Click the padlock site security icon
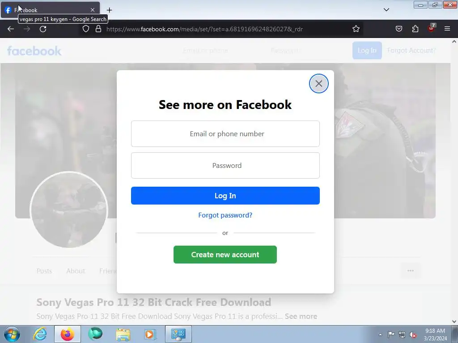Image resolution: width=458 pixels, height=343 pixels. coord(98,29)
